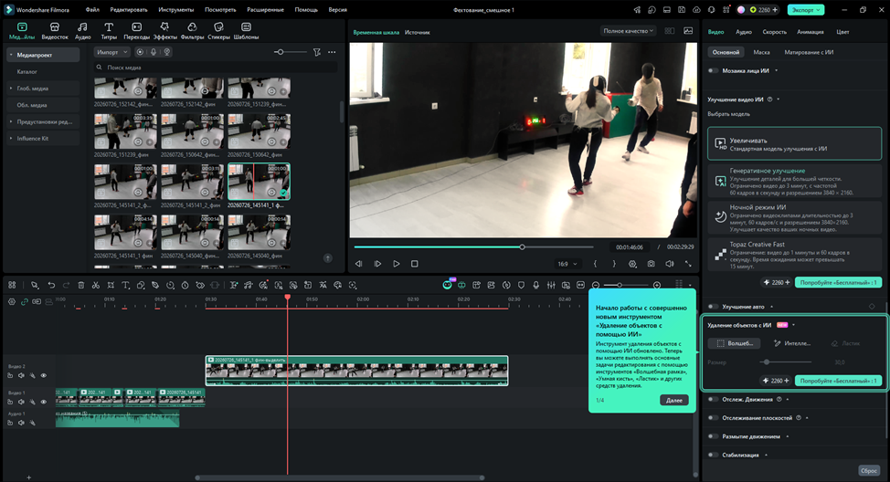Click the timeline zoom-in plus icon

tap(657, 285)
